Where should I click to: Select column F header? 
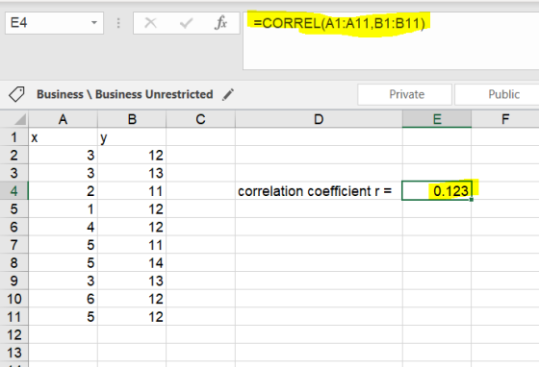[x=505, y=119]
